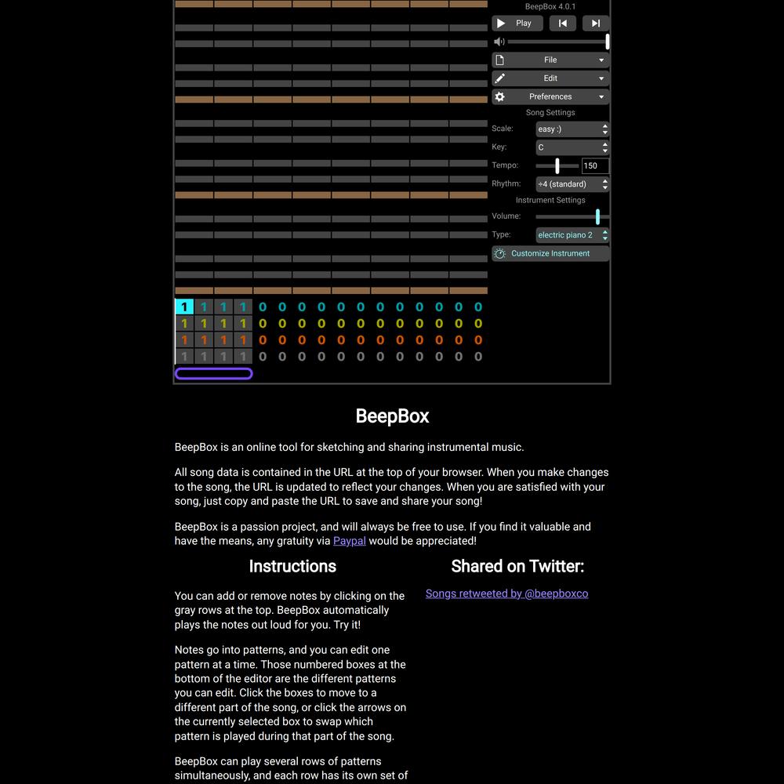Click the large BeepBox page heading

392,416
